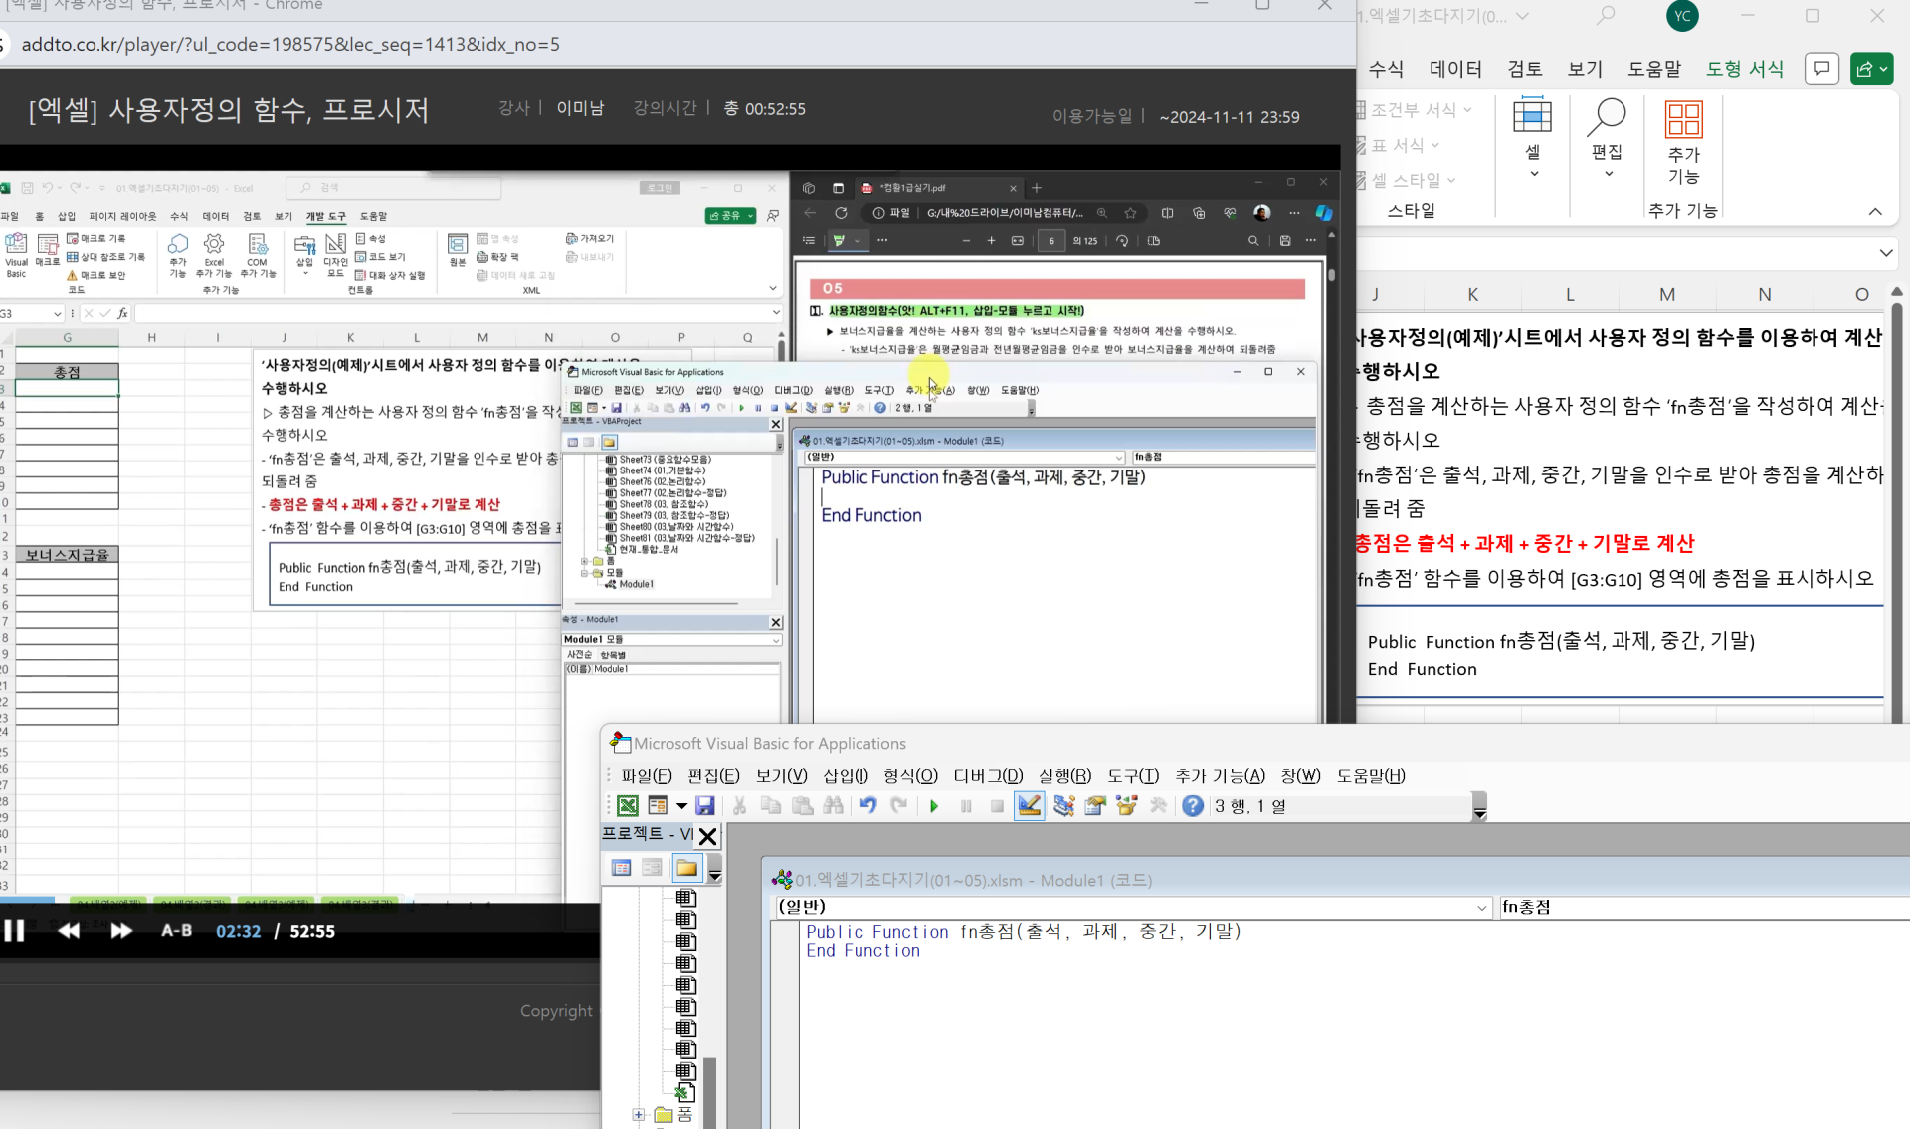Image resolution: width=1910 pixels, height=1129 pixels.
Task: Toggle A-B repeat in video player
Action: (x=176, y=931)
